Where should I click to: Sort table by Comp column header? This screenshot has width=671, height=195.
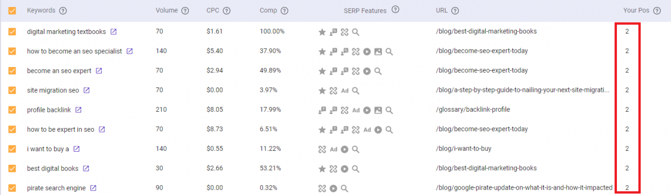click(268, 11)
